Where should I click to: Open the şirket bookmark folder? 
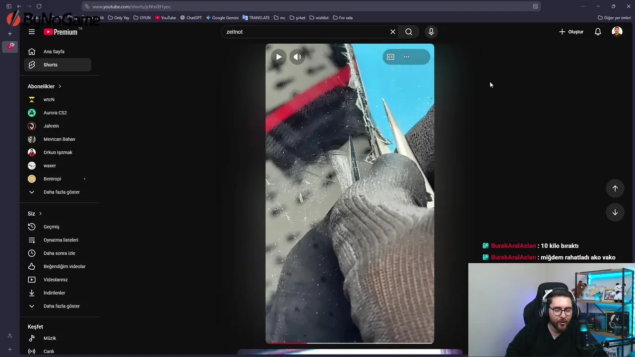298,18
